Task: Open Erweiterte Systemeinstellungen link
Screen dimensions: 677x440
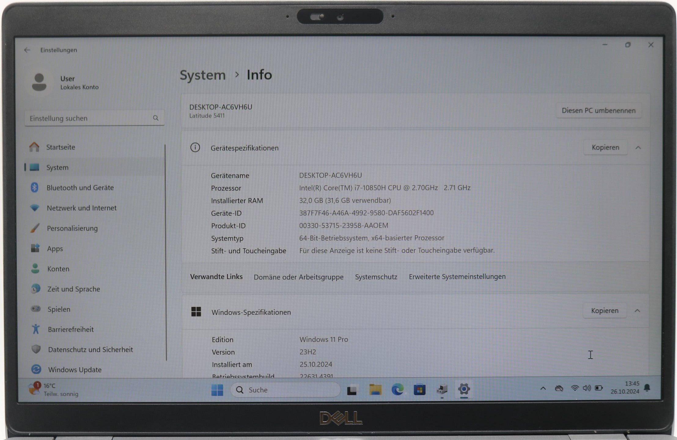Action: (457, 277)
